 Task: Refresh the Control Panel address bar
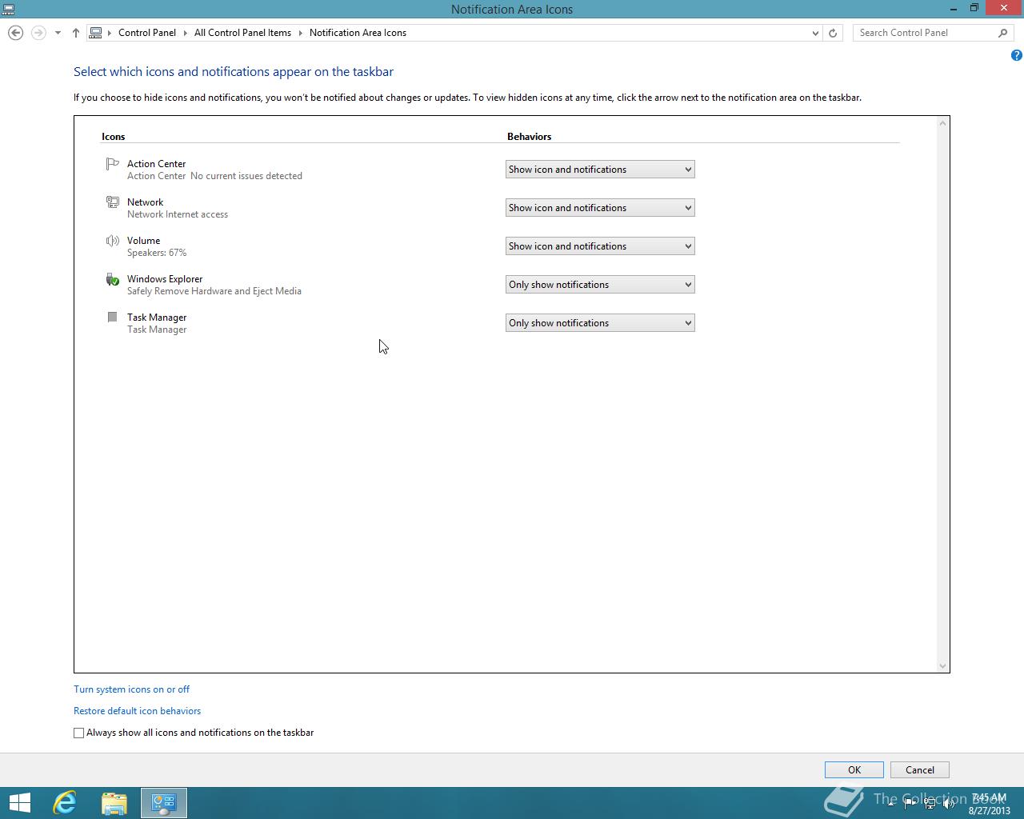[x=833, y=33]
